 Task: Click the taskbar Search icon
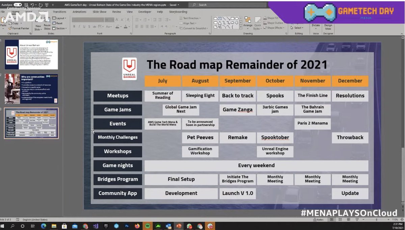pyautogui.click(x=12, y=226)
